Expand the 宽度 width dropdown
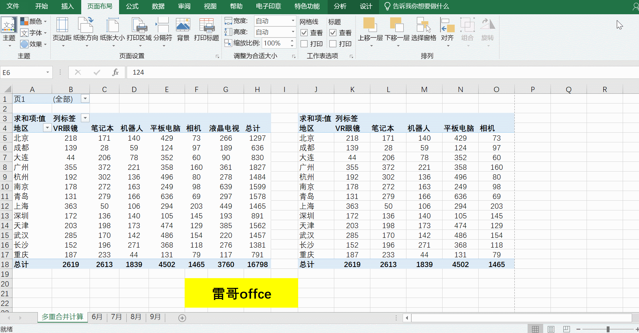The image size is (639, 333). point(293,21)
